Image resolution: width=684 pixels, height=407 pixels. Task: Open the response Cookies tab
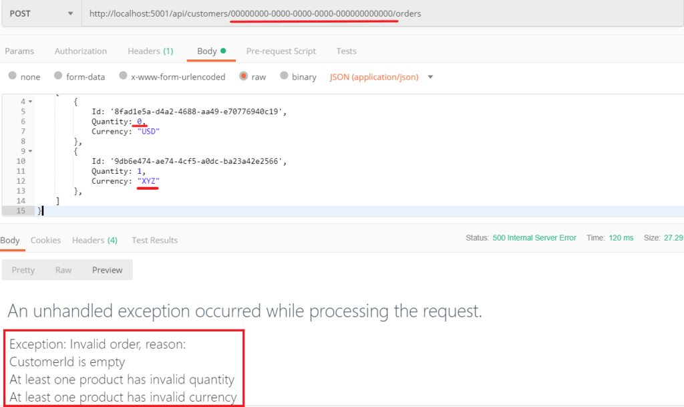tap(45, 240)
